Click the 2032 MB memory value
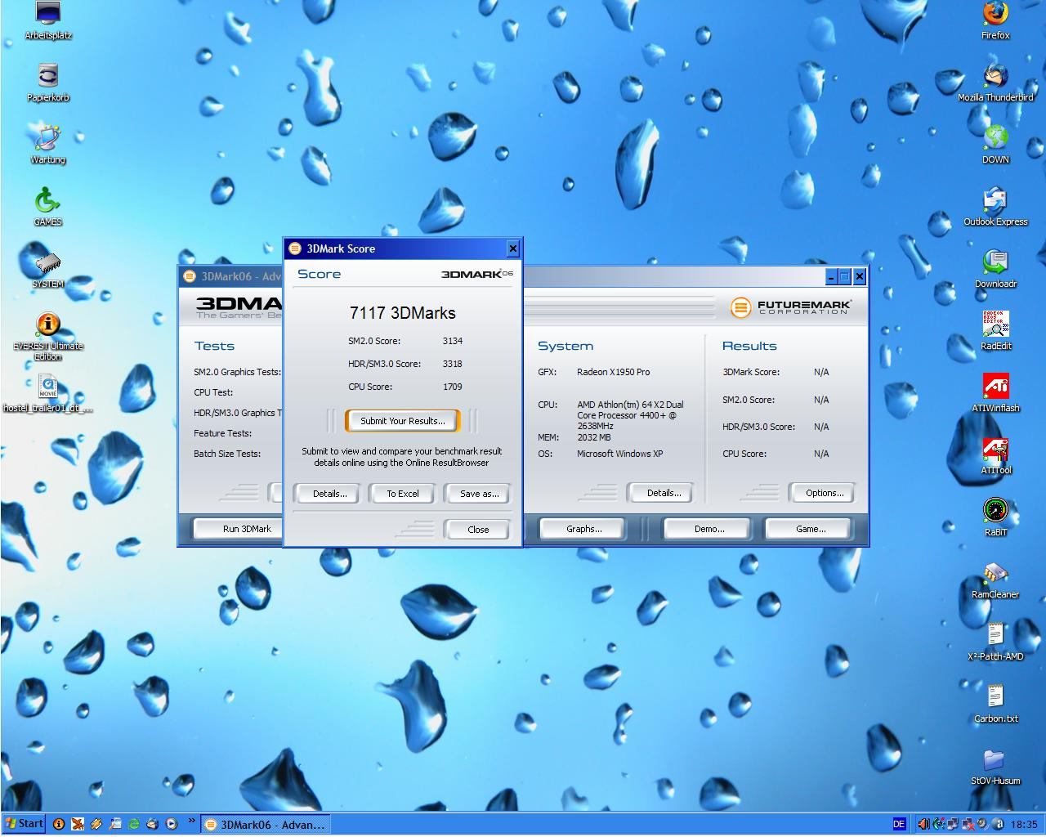The width and height of the screenshot is (1046, 837). tap(593, 437)
